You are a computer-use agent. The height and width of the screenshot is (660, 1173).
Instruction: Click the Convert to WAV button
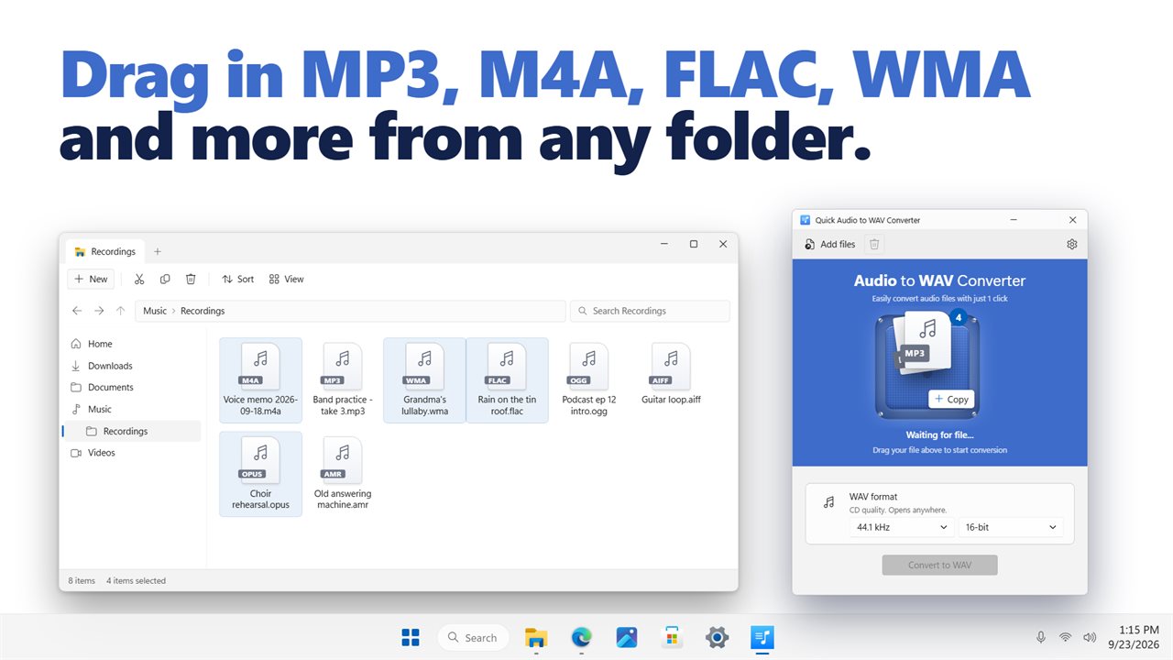pos(939,565)
